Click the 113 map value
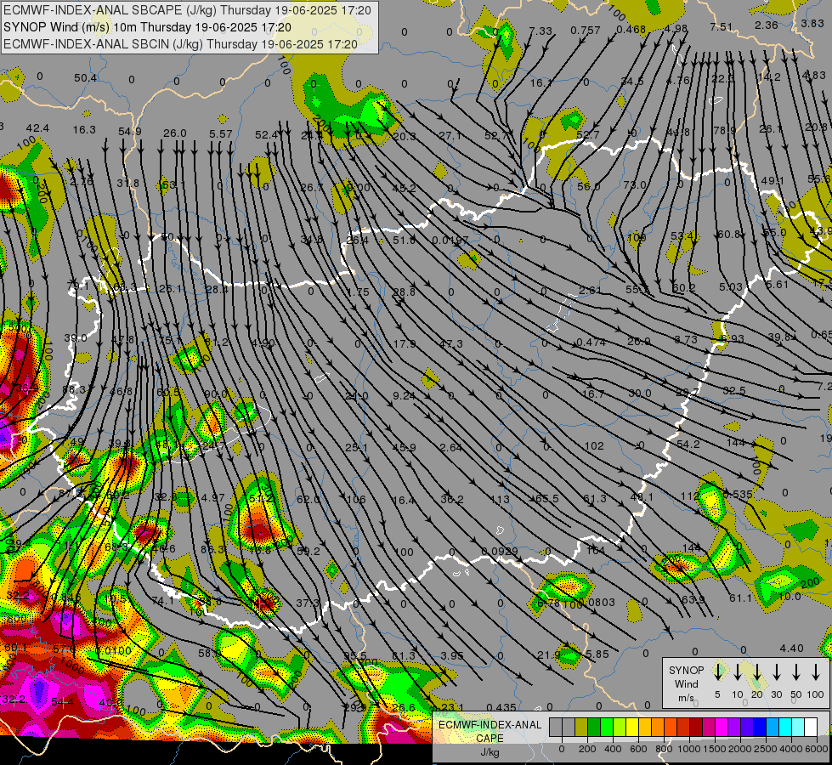 500,500
